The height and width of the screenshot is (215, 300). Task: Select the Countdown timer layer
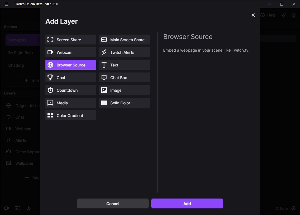click(71, 90)
